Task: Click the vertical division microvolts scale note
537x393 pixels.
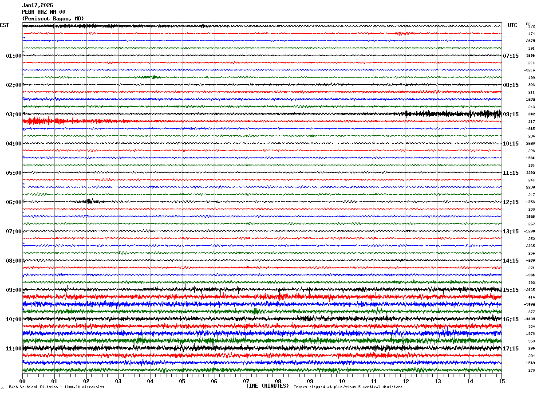Action: point(56,387)
